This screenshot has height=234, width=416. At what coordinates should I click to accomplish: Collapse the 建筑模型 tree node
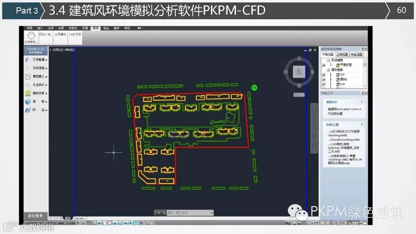coord(328,70)
